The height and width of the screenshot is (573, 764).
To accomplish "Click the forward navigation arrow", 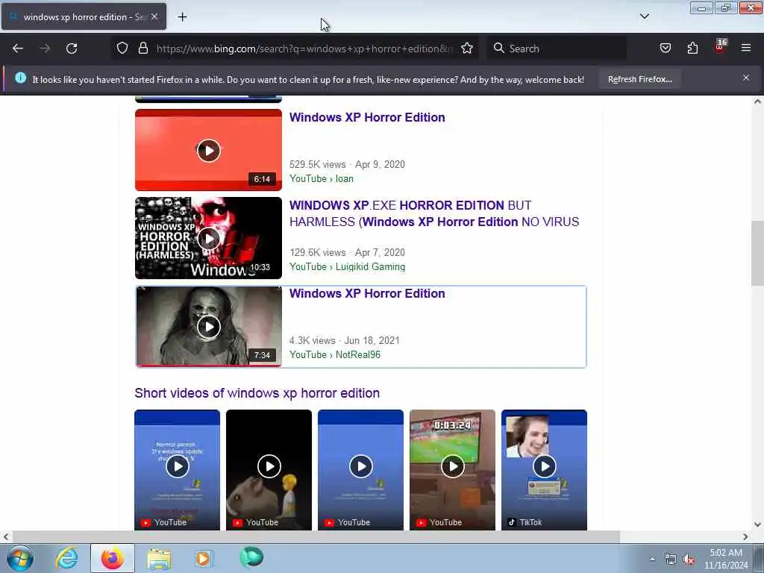I will (45, 48).
